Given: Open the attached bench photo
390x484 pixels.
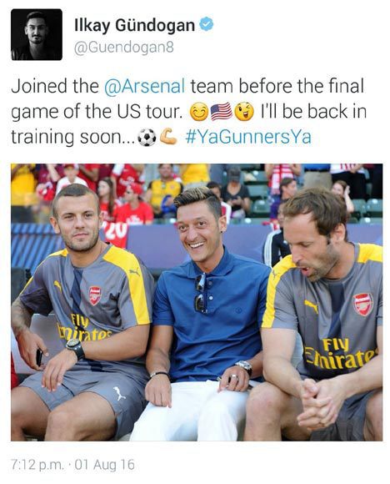Looking at the screenshot, I should click(x=197, y=302).
